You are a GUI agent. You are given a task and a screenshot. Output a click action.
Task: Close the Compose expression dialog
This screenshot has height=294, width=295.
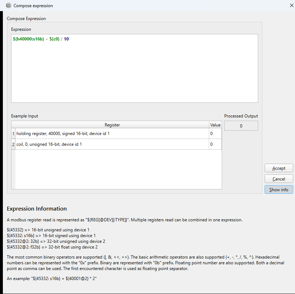coord(291,5)
